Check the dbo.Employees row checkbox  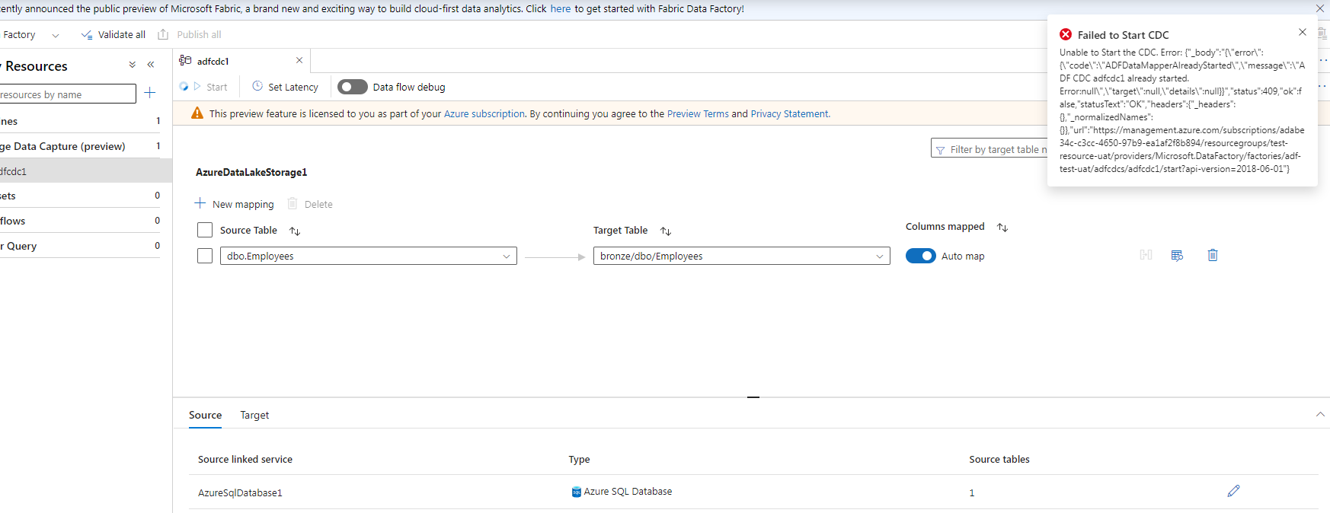[205, 256]
